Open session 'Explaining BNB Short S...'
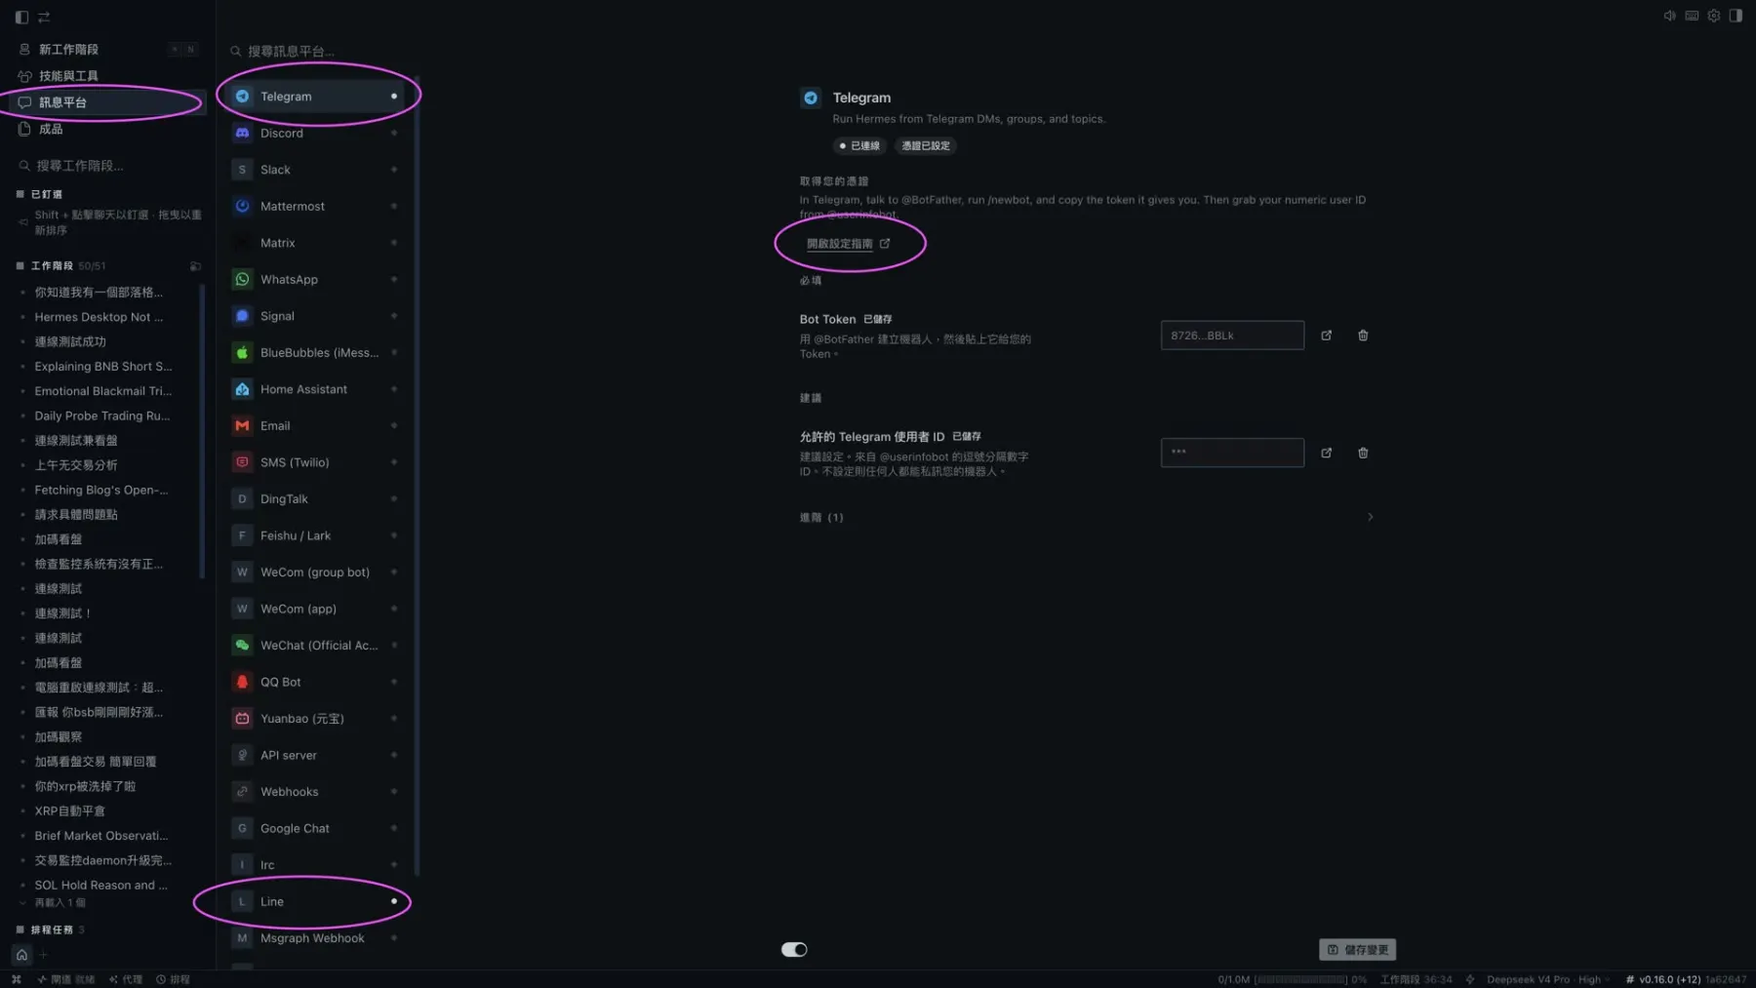 105,367
